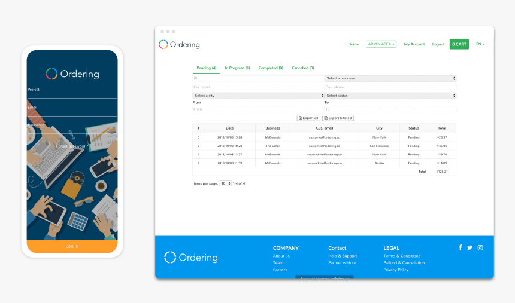515x303 pixels.
Task: Sort by the City column header
Action: [x=379, y=128]
